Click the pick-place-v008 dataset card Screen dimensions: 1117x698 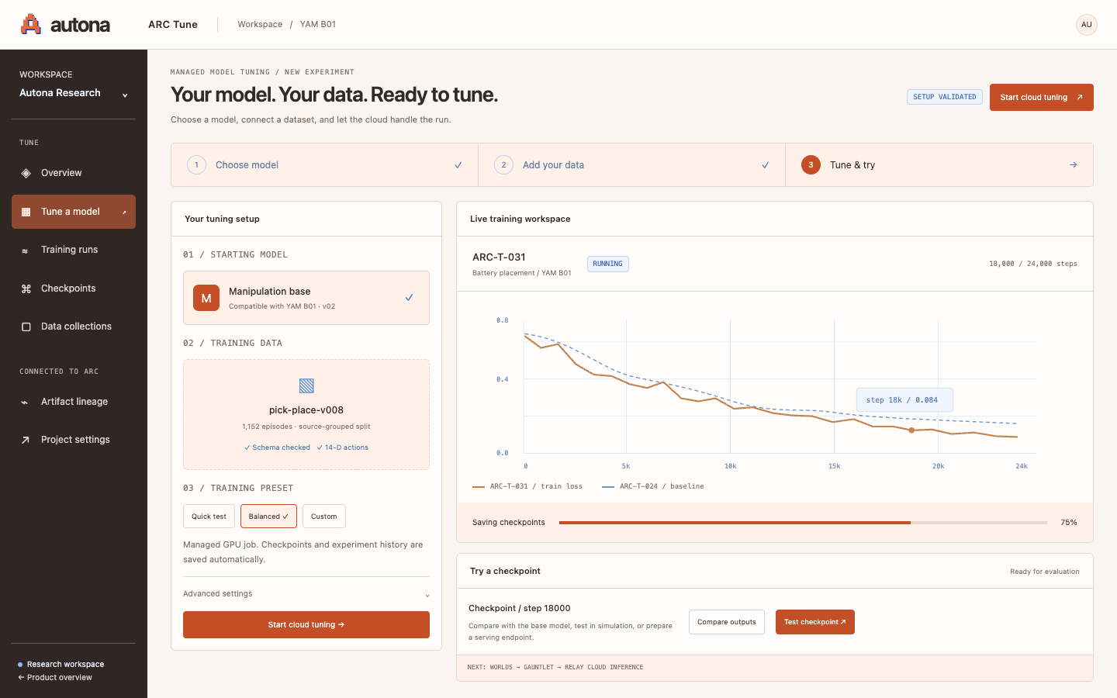(306, 415)
